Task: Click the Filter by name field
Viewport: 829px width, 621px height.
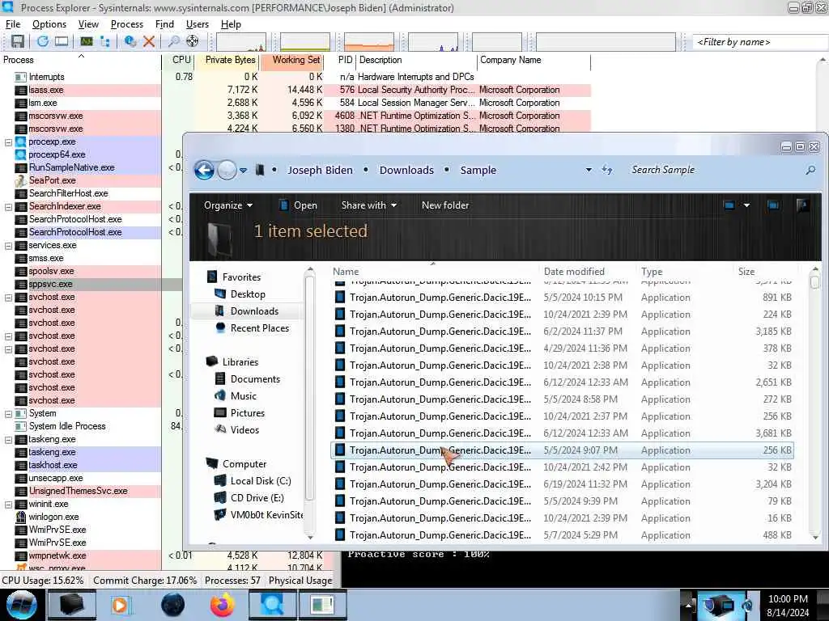Action: tap(759, 42)
